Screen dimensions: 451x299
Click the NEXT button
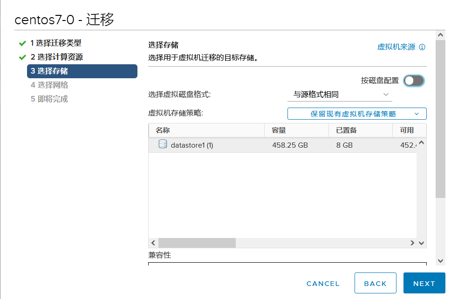click(424, 283)
